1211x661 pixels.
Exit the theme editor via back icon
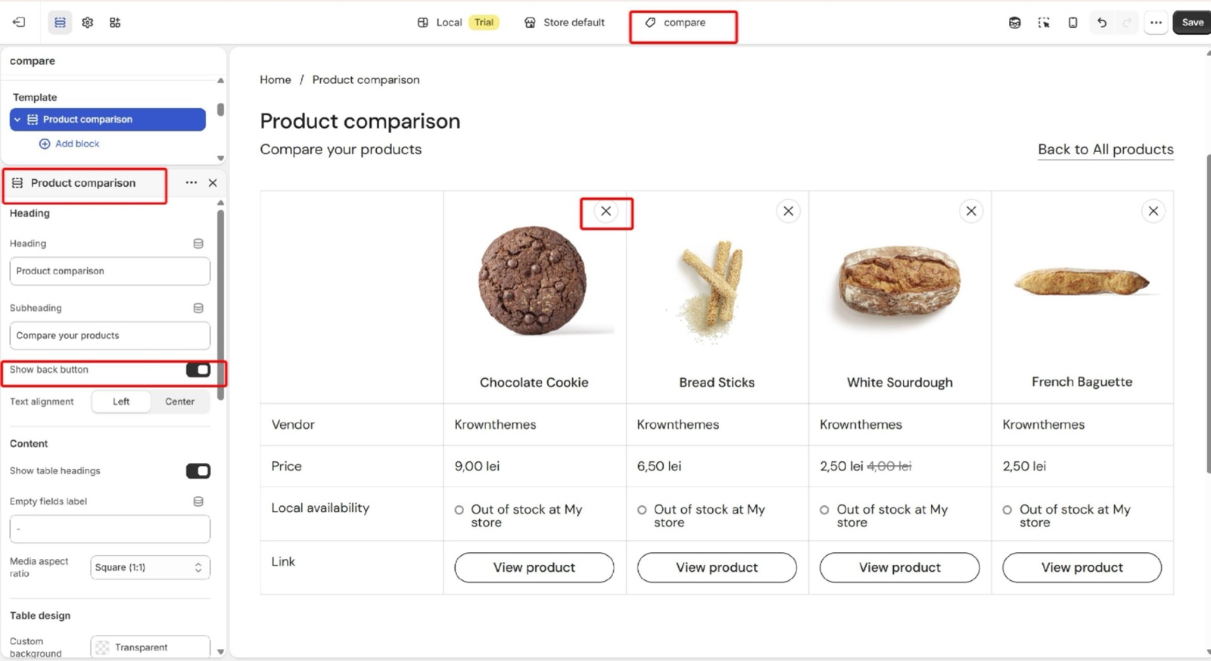coord(19,23)
